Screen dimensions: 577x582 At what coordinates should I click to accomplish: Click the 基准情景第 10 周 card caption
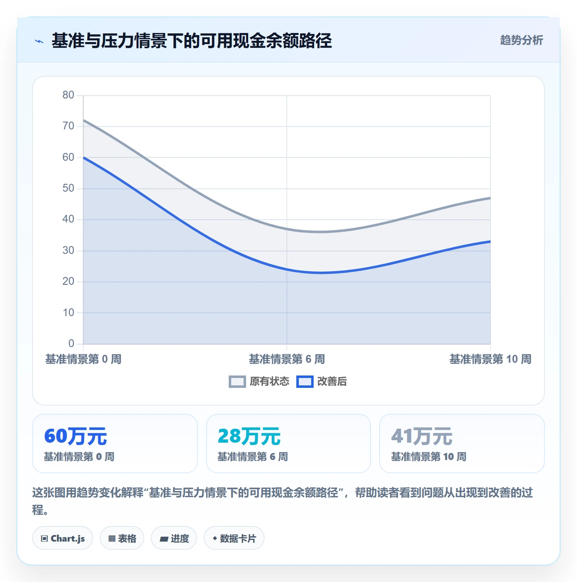(x=429, y=457)
